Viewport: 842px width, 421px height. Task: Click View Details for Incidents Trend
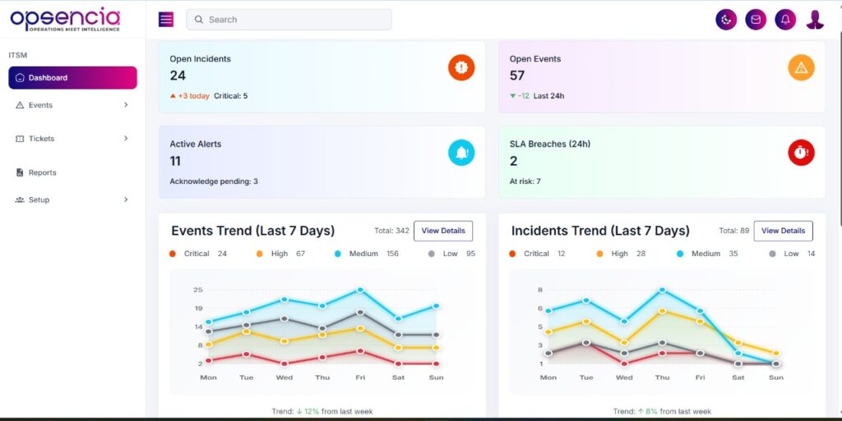783,231
